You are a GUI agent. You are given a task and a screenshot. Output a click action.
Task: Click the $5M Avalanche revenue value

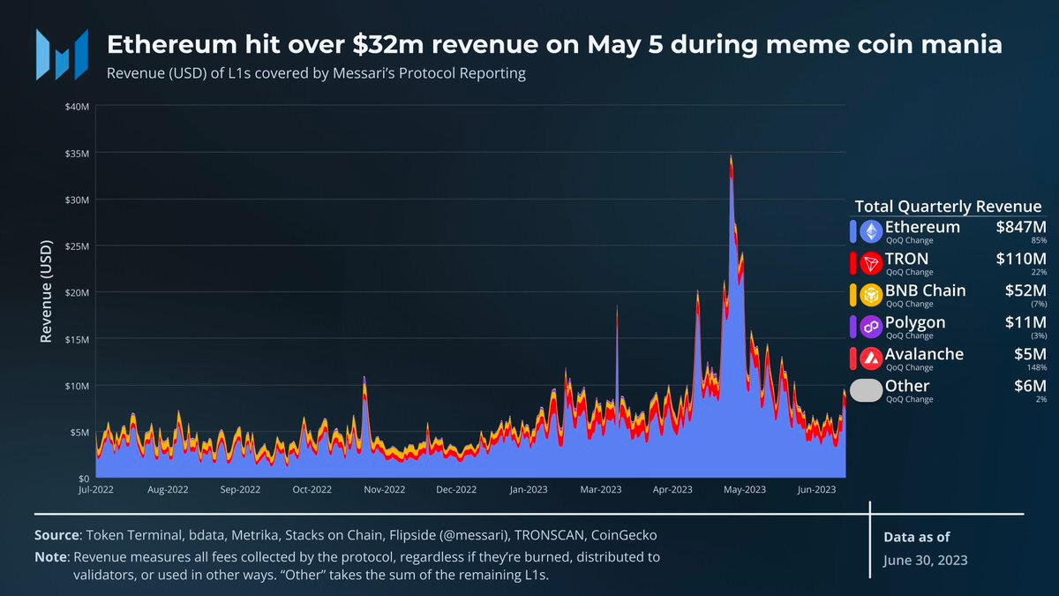[x=1031, y=354]
